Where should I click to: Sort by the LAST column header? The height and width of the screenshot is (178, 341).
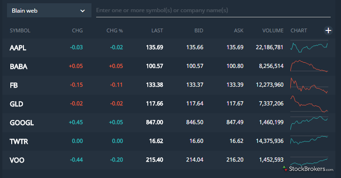pyautogui.click(x=157, y=30)
